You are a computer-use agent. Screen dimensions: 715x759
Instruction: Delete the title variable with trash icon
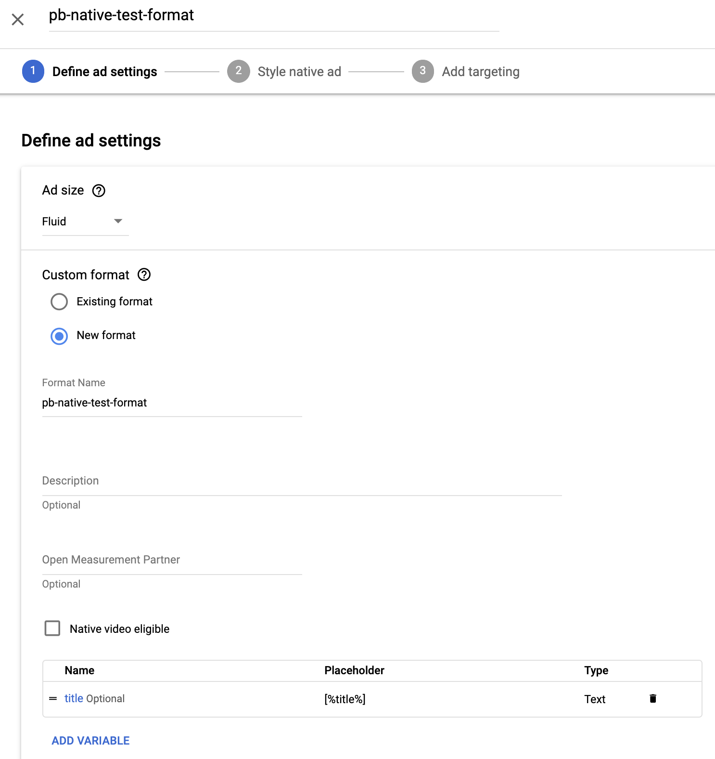point(652,698)
